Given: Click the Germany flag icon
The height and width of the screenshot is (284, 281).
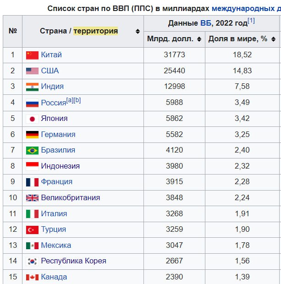Looking at the screenshot, I should [x=32, y=135].
